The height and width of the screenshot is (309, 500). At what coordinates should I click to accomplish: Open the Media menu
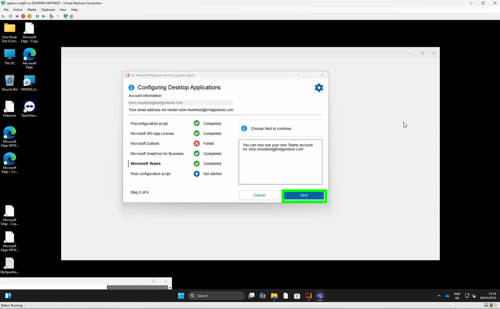(x=32, y=10)
